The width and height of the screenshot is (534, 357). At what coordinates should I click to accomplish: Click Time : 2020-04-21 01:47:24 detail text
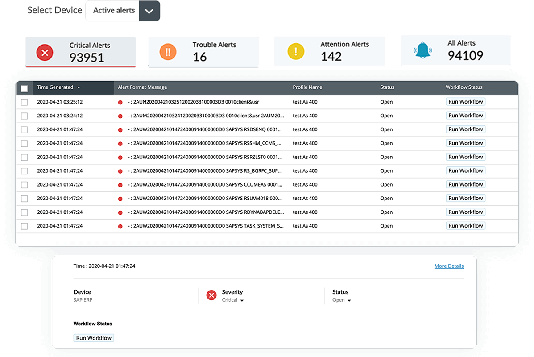(104, 266)
